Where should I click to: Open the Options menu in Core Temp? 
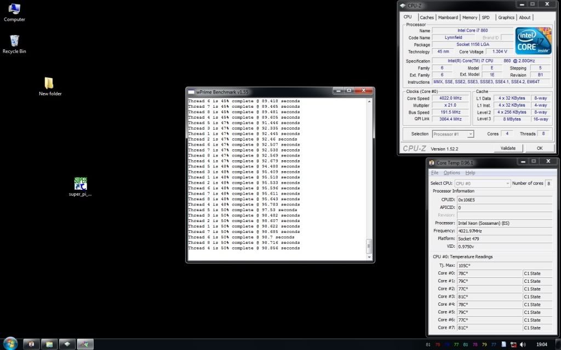(x=452, y=172)
